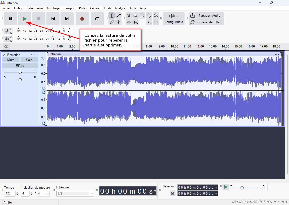Click the Zoom In magnifier icon
Screen dimensions: 289x205
point(129,16)
